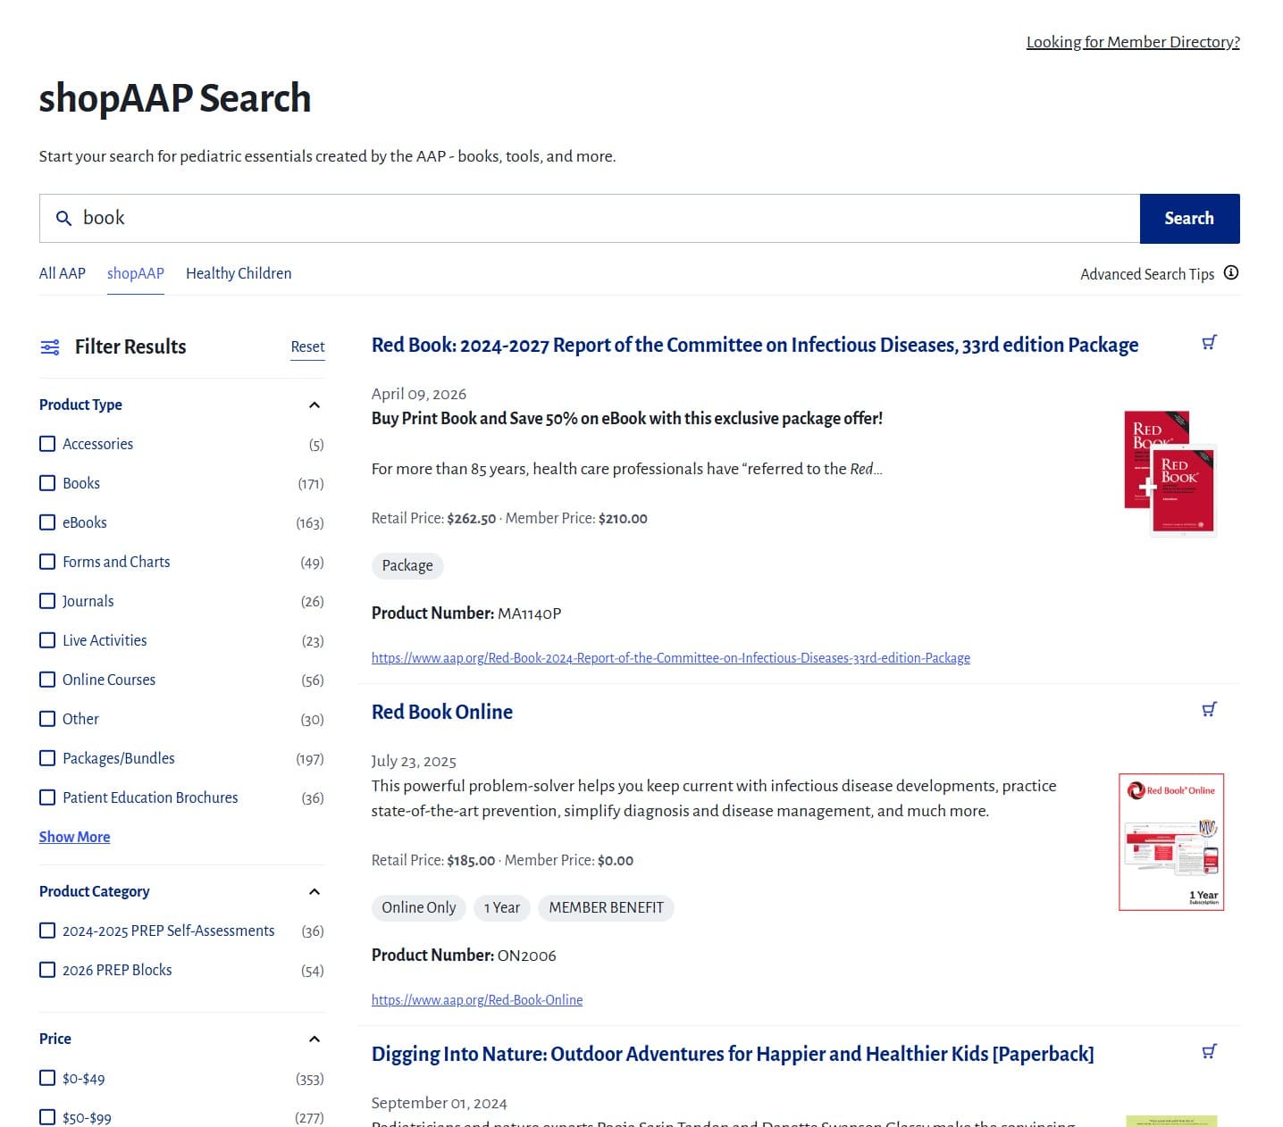Image resolution: width=1283 pixels, height=1127 pixels.
Task: Open the Healthy Children tab
Action: (239, 273)
